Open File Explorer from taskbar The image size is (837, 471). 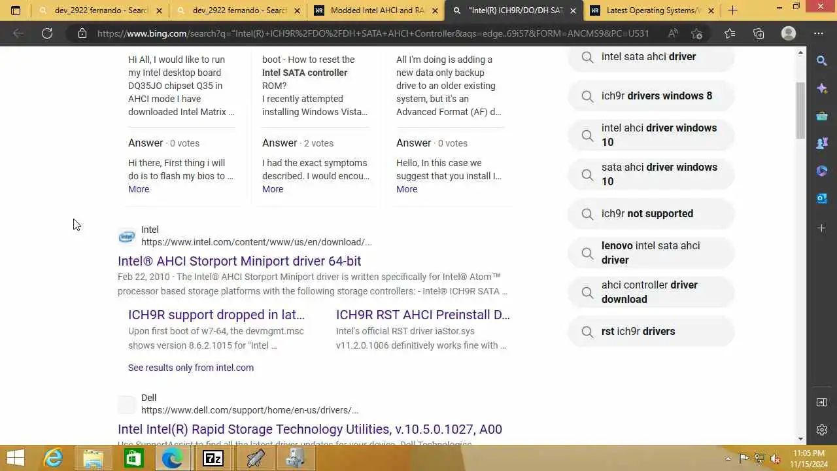[x=94, y=458]
